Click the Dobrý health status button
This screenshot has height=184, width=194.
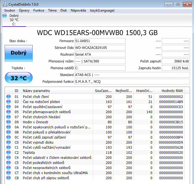pos(18,53)
